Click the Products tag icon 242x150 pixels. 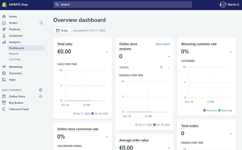point(4,29)
